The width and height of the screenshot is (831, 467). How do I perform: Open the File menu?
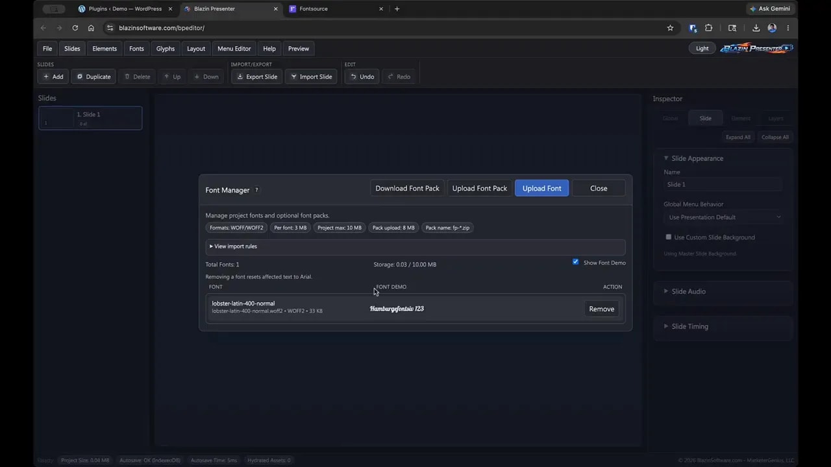click(47, 49)
